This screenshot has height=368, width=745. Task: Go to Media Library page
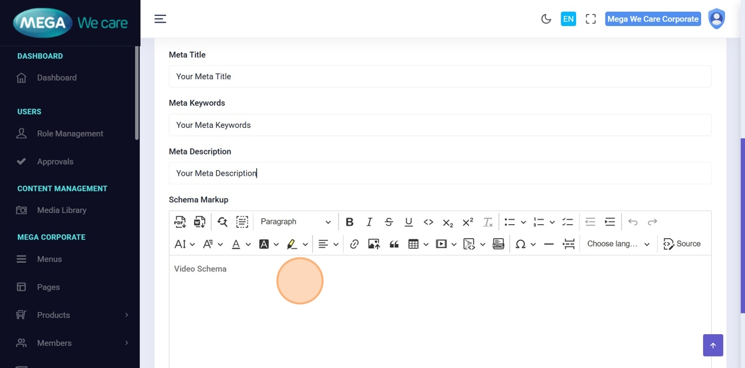tap(62, 210)
